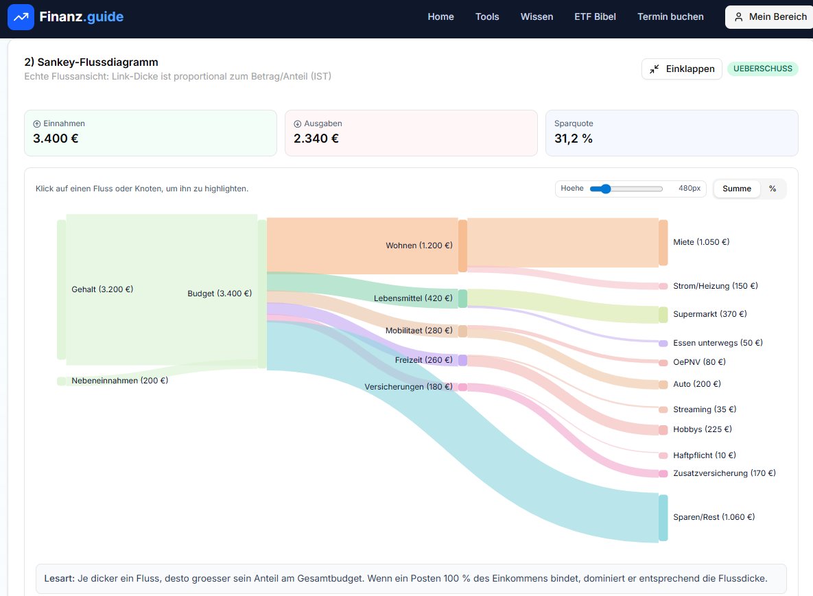Open the Tools menu item
The image size is (813, 596).
487,16
